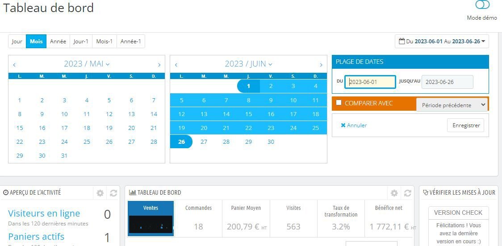Click the 3.2% transformation rate value
The width and height of the screenshot is (502, 246).
coord(341,227)
